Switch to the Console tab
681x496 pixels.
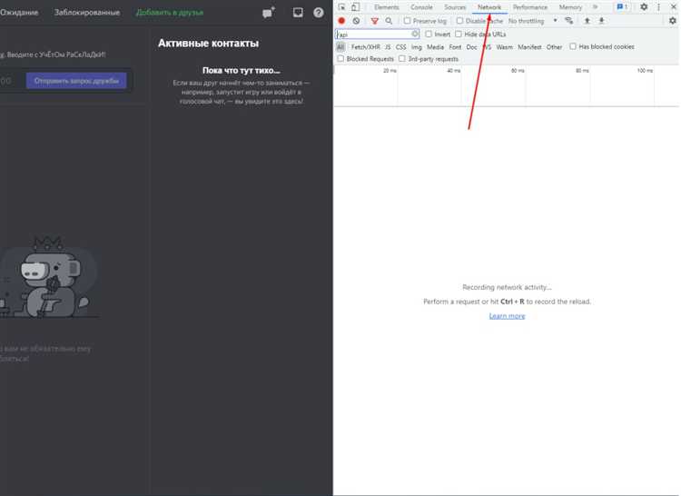pos(421,7)
